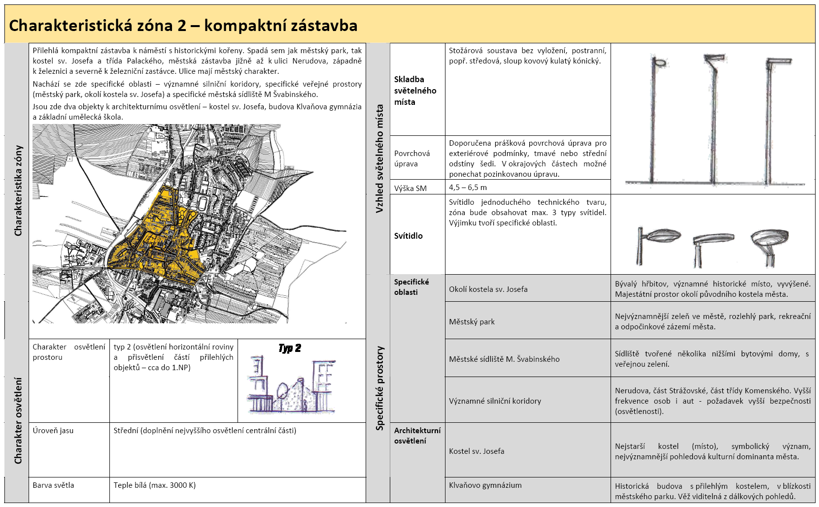Click the description 'Historická budova s přilehlým kostelem'
Viewport: 819px width, 507px height.
[713, 491]
